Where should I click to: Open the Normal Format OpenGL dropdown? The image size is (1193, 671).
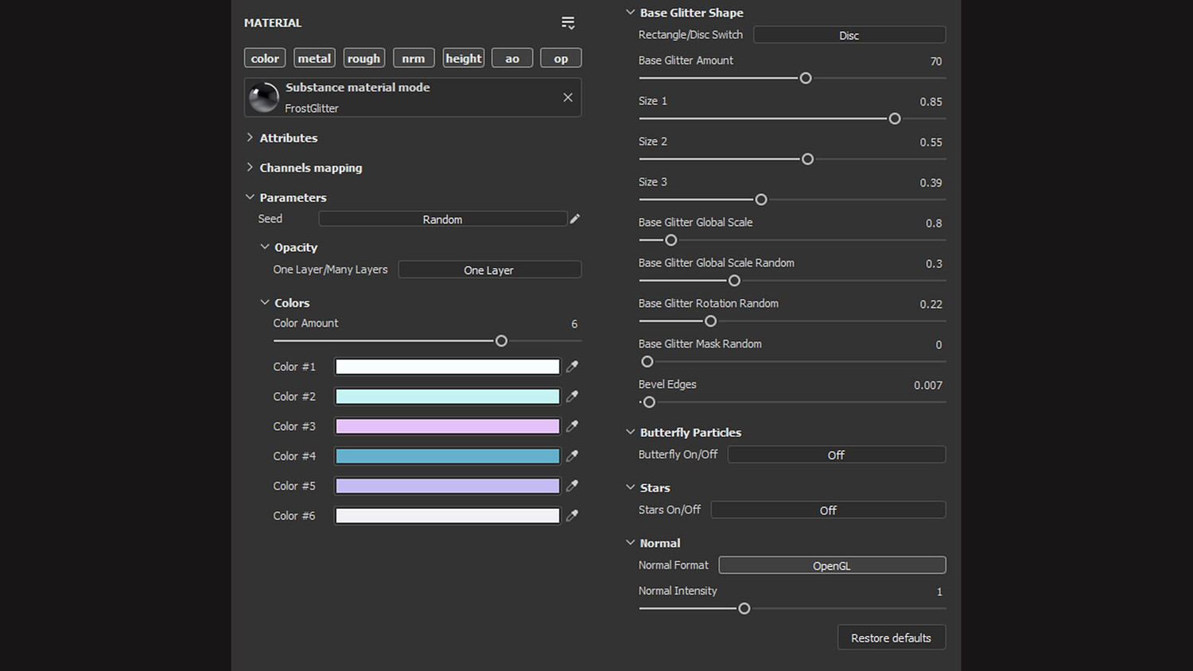tap(831, 565)
